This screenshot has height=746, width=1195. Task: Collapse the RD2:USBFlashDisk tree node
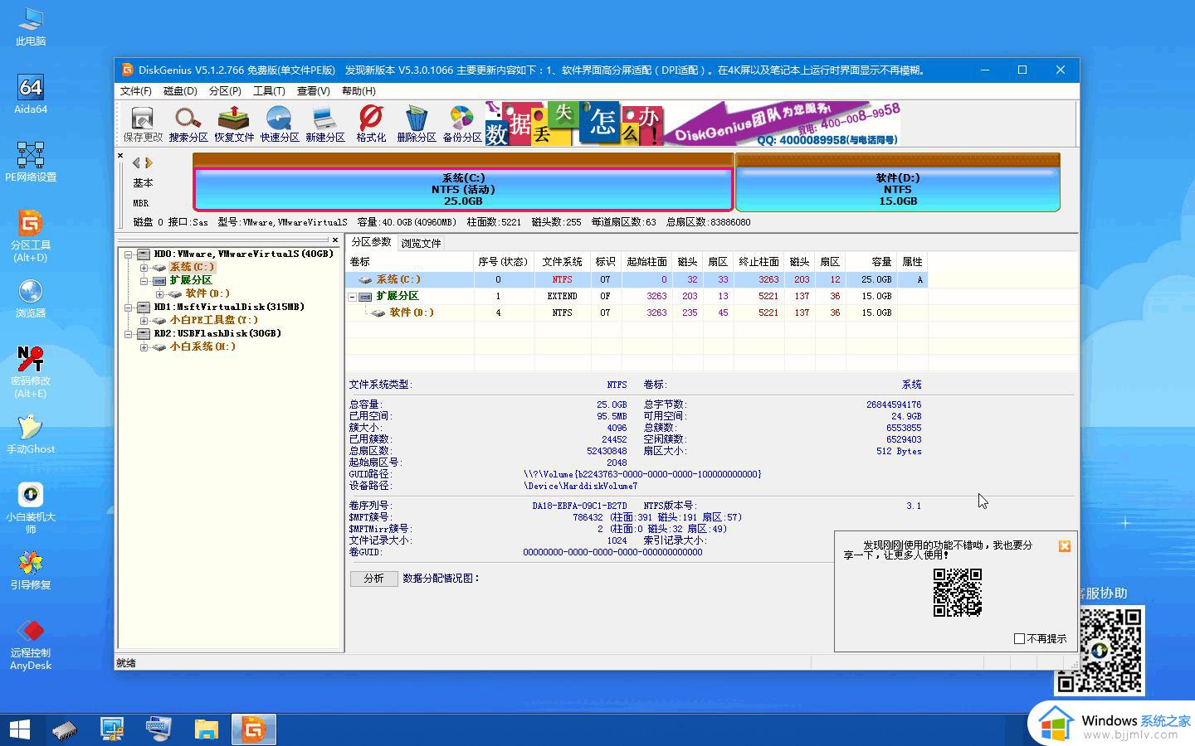[129, 334]
